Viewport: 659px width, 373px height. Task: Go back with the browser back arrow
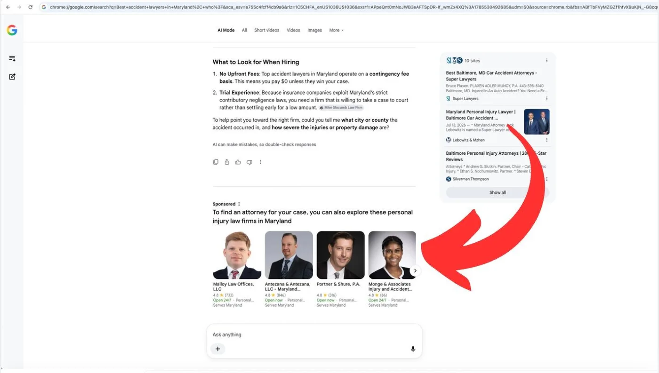pyautogui.click(x=8, y=7)
